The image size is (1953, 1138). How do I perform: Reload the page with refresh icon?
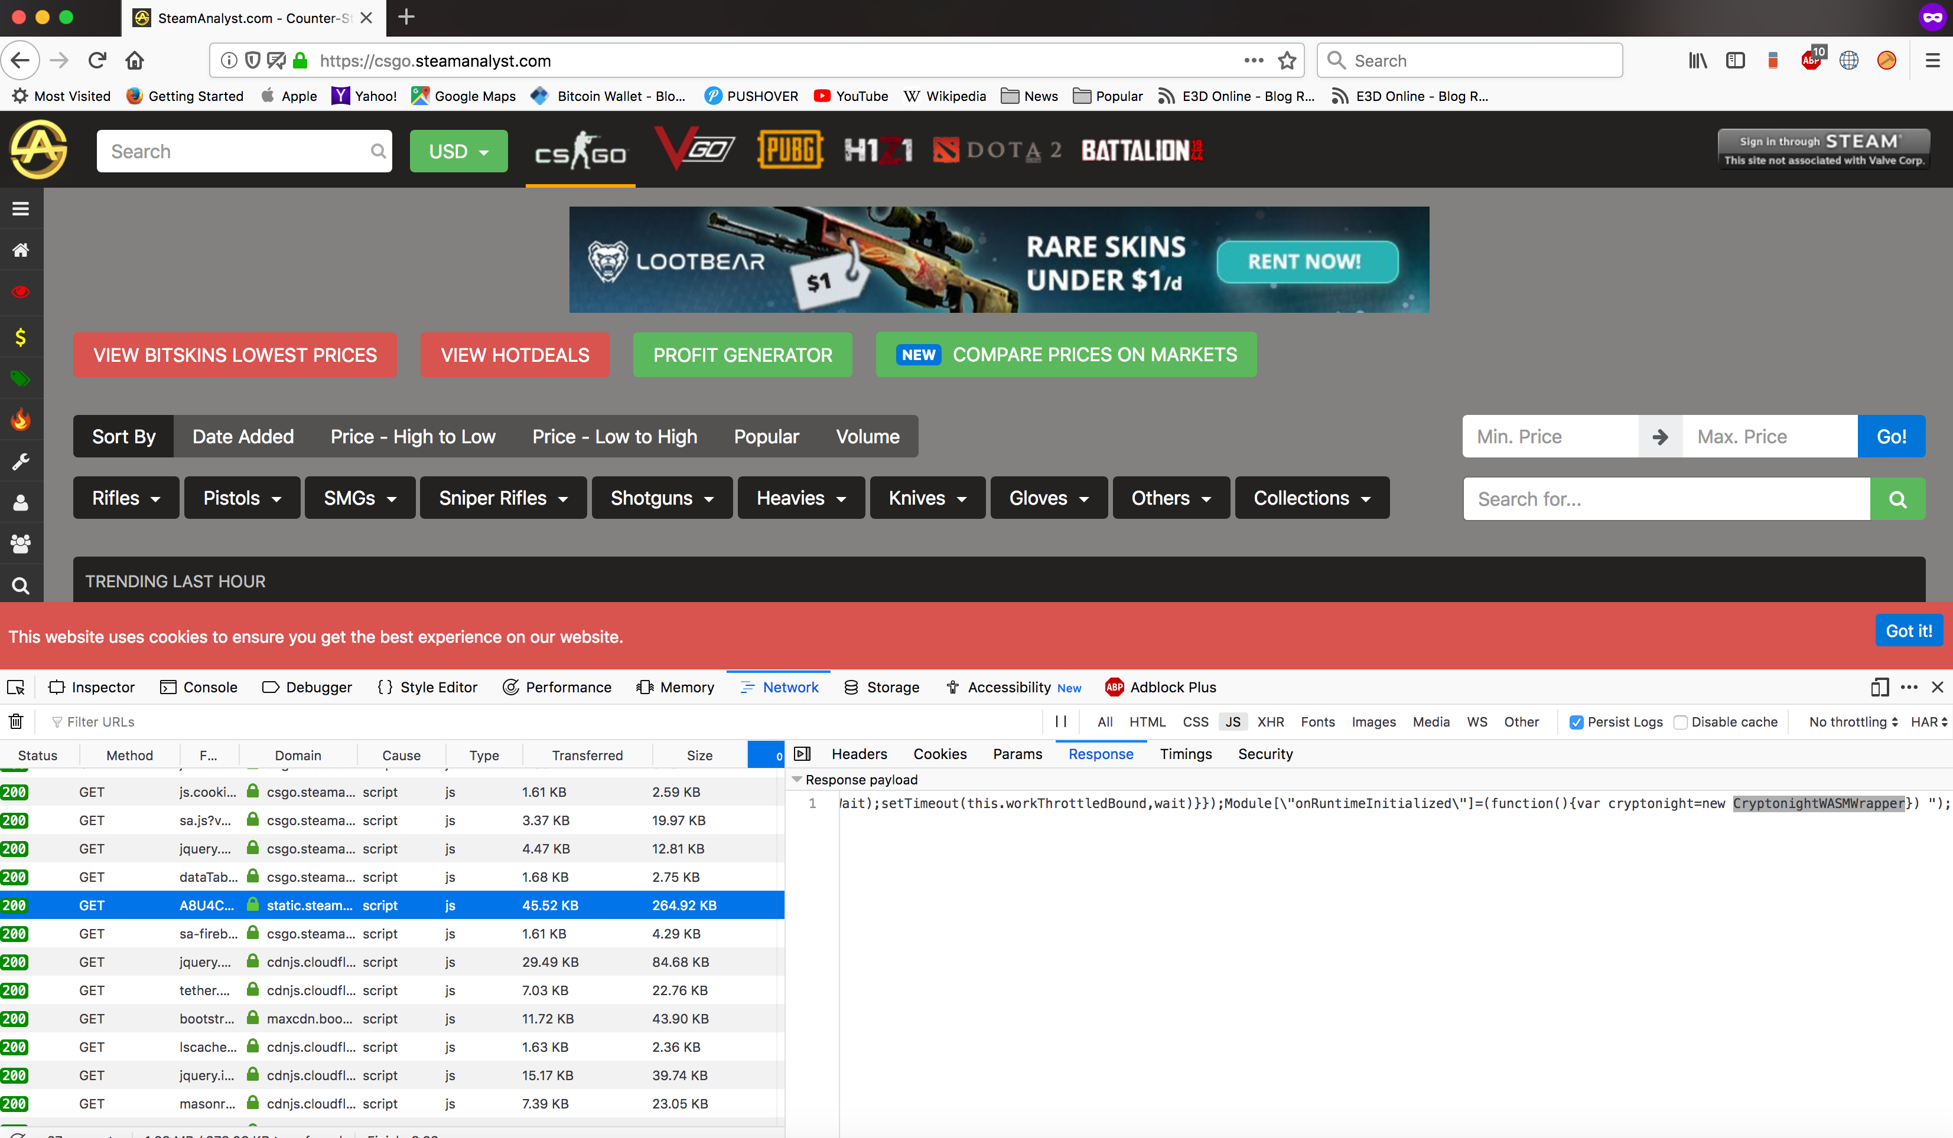point(97,60)
